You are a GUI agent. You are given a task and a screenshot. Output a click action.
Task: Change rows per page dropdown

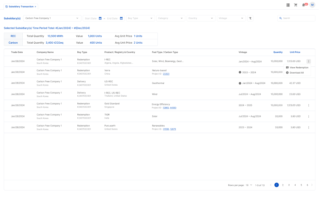tap(249, 185)
